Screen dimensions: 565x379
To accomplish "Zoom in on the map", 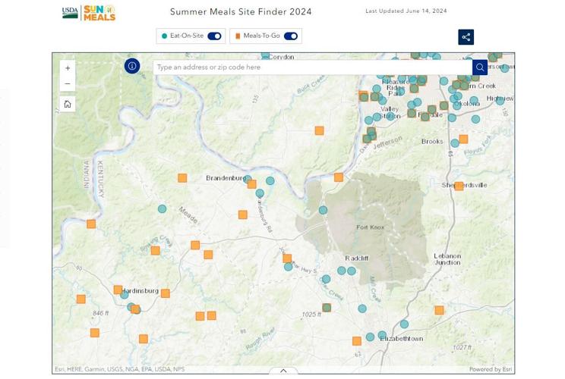I will click(x=68, y=68).
